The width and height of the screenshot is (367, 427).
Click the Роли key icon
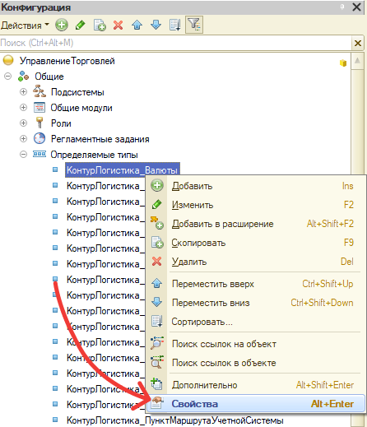coord(39,123)
